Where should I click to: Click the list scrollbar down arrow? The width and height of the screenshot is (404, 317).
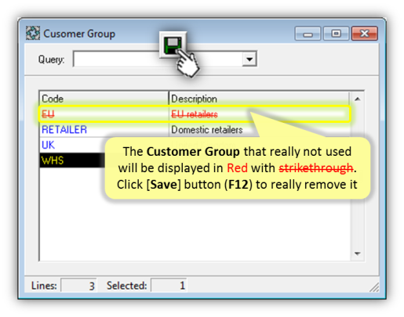click(x=357, y=254)
